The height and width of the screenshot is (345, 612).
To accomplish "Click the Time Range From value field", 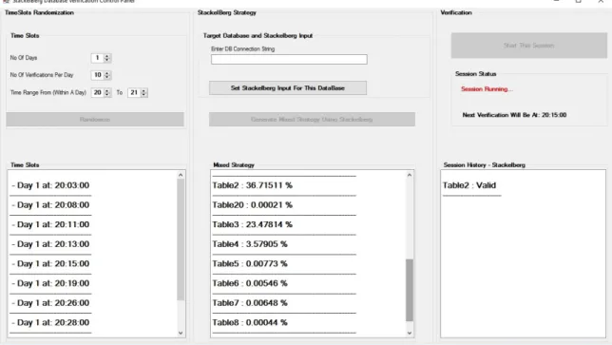I will (98, 92).
